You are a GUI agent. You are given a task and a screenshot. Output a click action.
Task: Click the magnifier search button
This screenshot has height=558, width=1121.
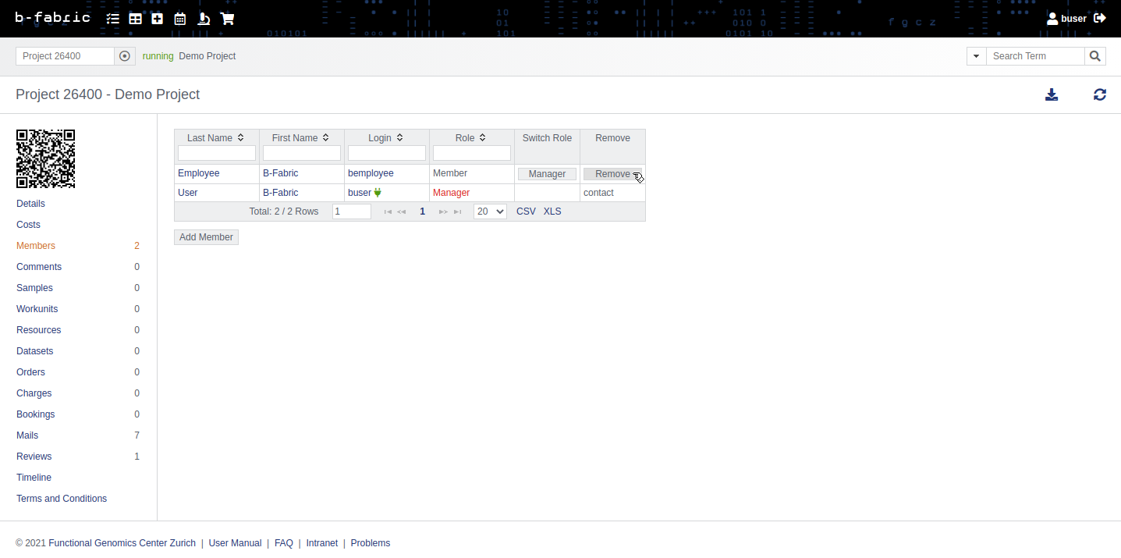(1095, 56)
